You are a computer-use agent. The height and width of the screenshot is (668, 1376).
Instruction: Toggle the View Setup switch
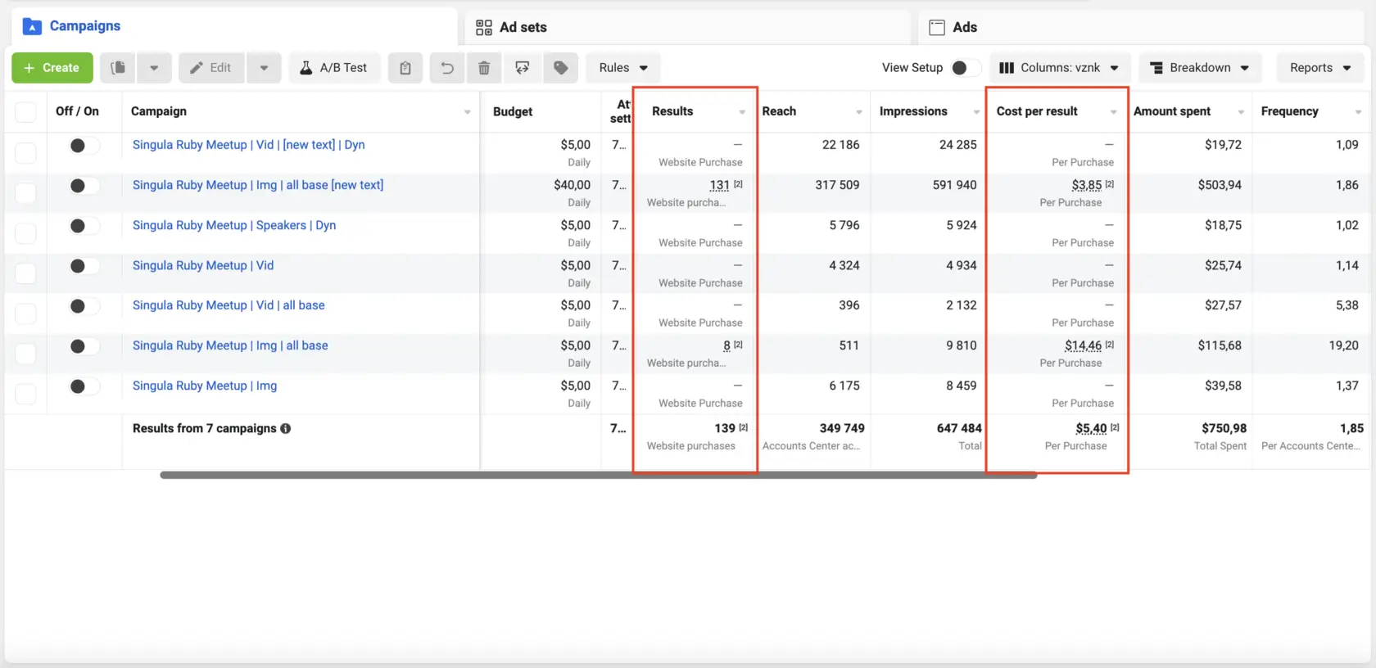coord(965,68)
